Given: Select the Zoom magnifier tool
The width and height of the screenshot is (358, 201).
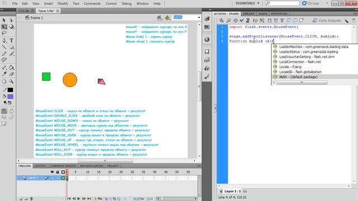Looking at the screenshot, I should coord(11,82).
